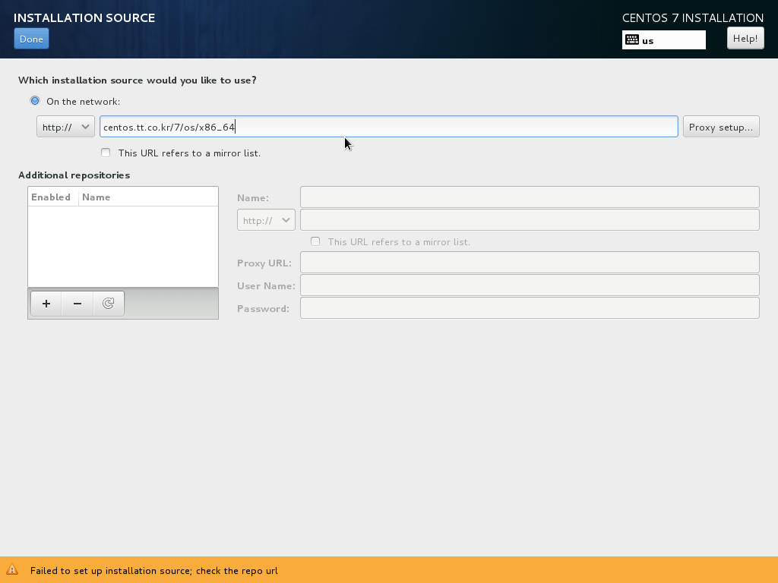Click the Name column header
This screenshot has width=778, height=583.
(x=148, y=197)
